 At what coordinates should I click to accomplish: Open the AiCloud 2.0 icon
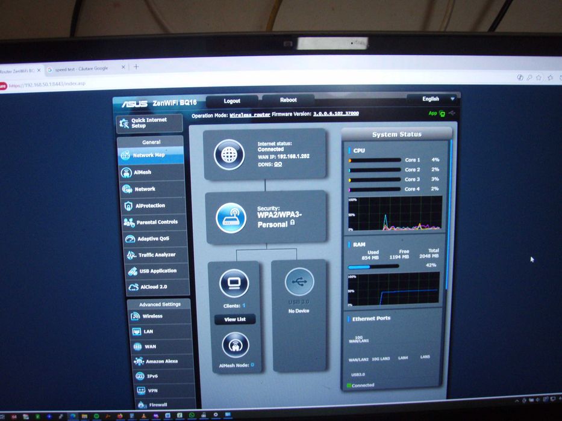(x=133, y=287)
